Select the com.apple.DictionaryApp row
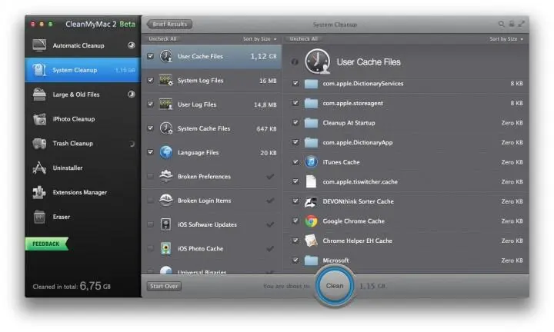 point(405,142)
